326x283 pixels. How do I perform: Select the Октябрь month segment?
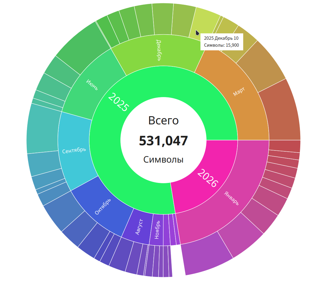[x=103, y=207]
